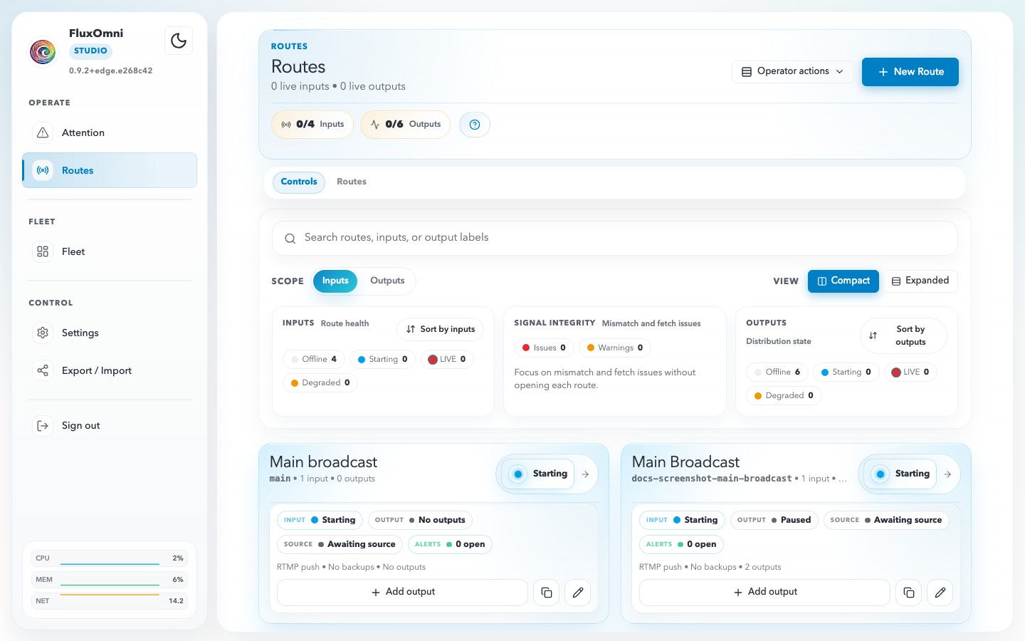
Task: Switch view to Expanded
Action: click(x=920, y=281)
